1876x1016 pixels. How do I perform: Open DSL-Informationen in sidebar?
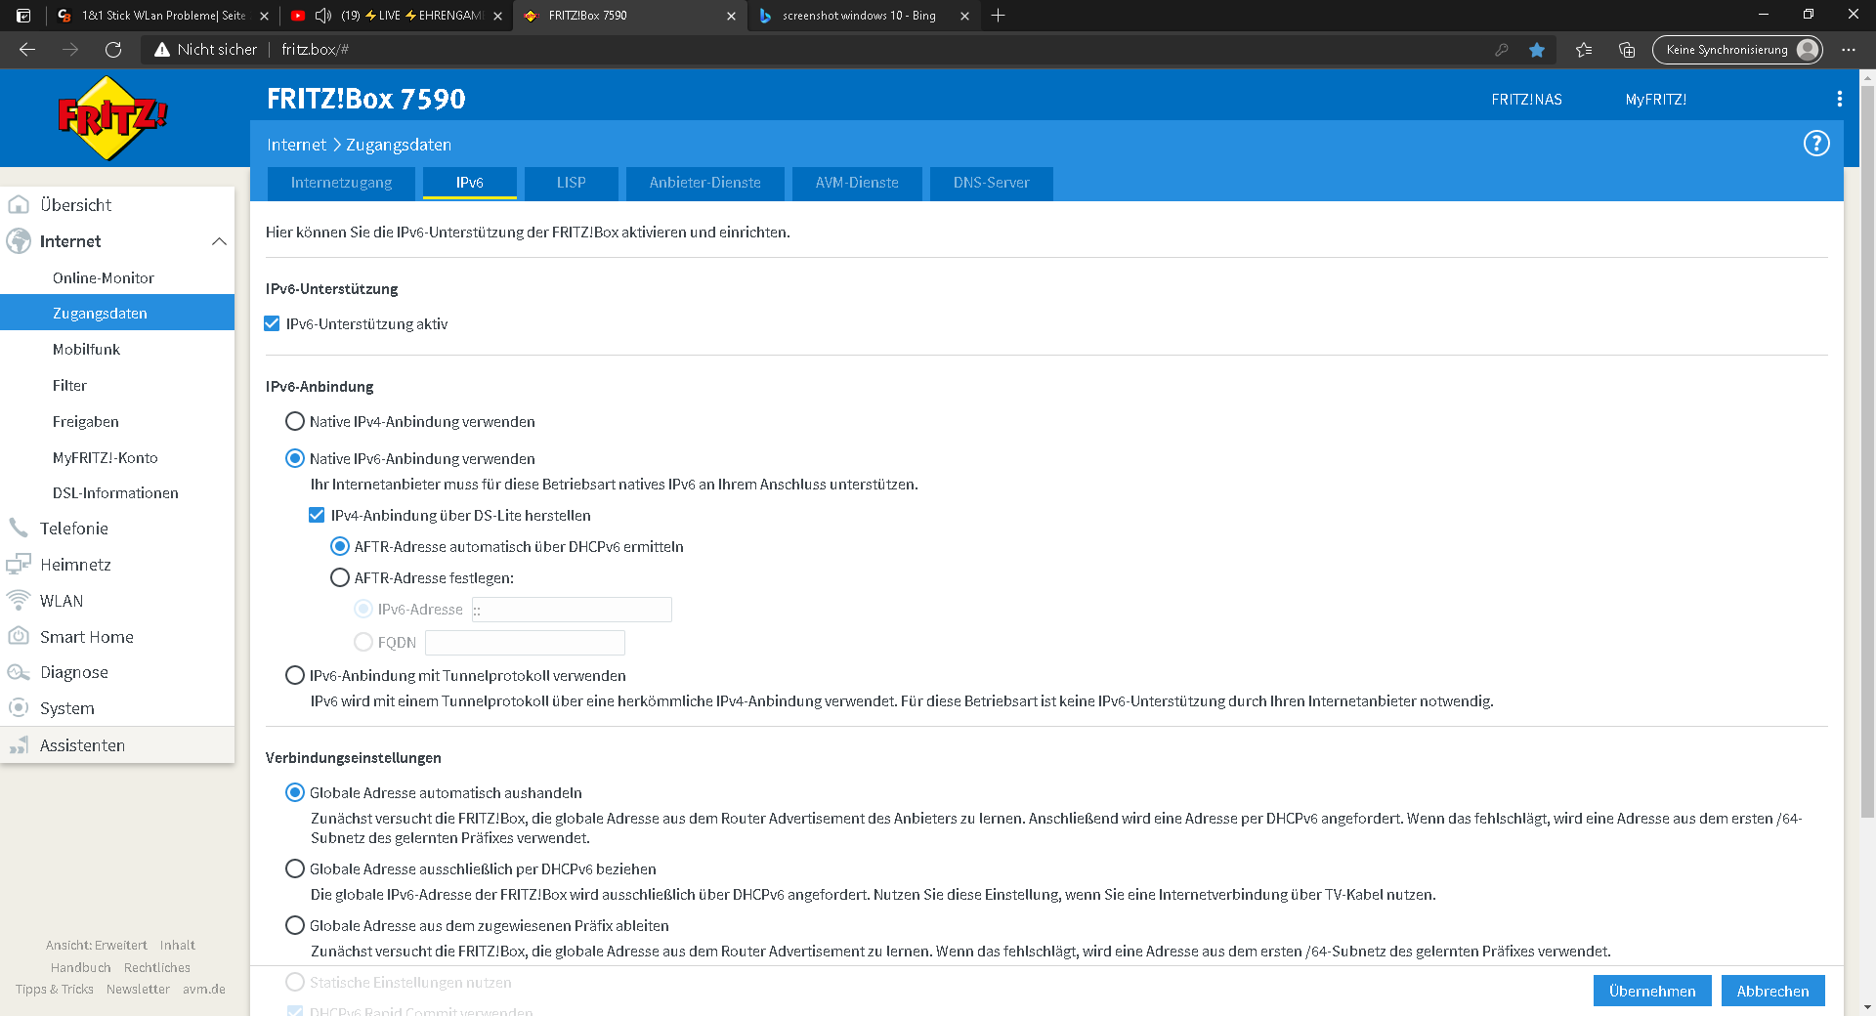(117, 492)
